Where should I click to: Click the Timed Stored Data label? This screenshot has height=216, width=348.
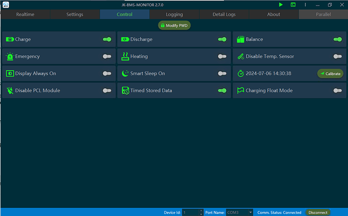click(151, 91)
